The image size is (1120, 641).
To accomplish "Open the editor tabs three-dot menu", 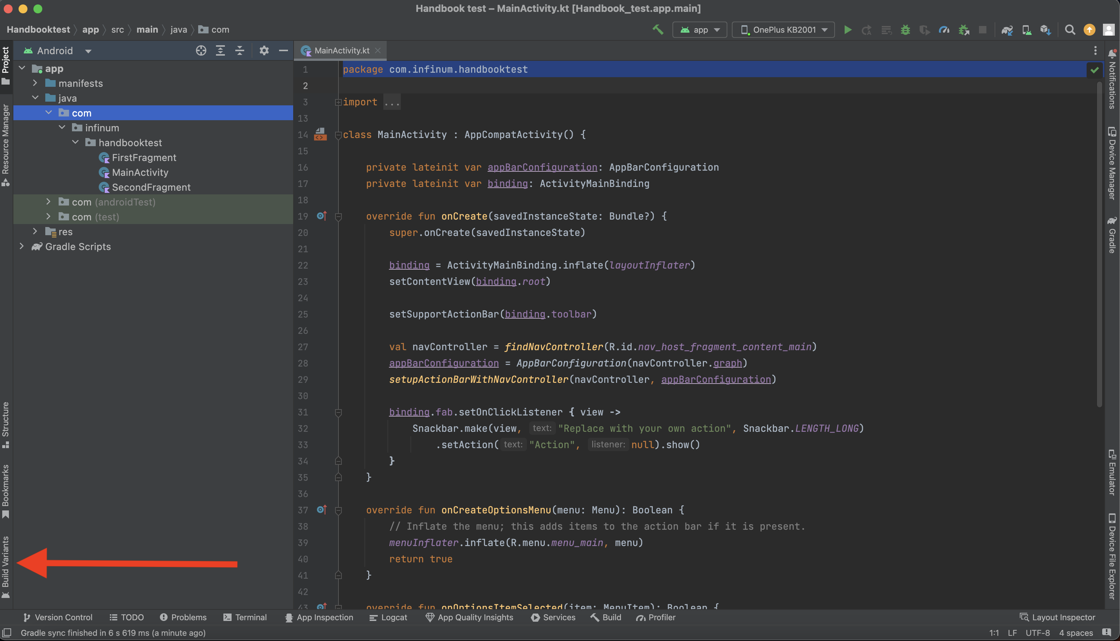I will (1096, 50).
